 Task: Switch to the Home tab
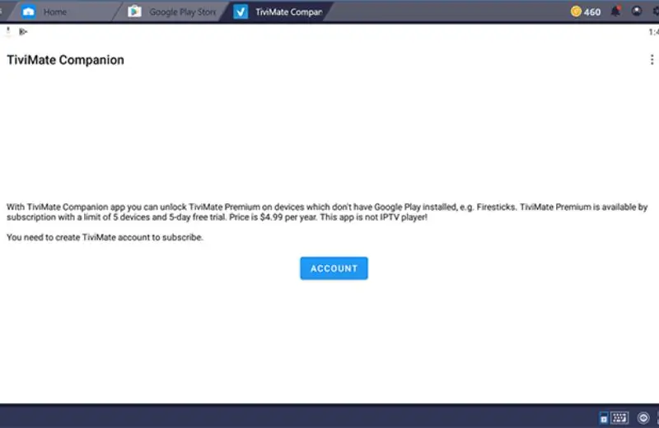click(x=54, y=12)
